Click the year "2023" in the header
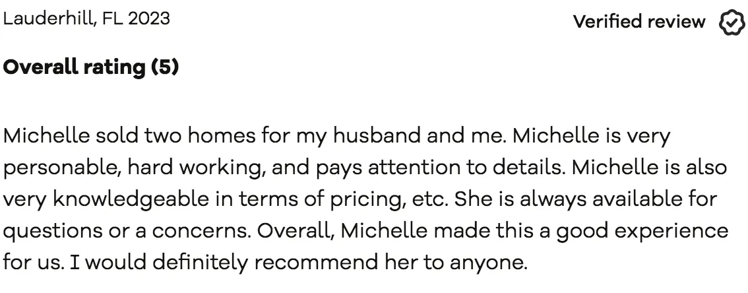Viewport: 748px width, 293px height. (149, 18)
